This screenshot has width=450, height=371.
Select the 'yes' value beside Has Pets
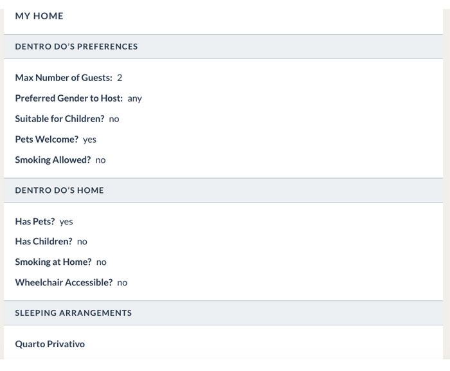(66, 222)
